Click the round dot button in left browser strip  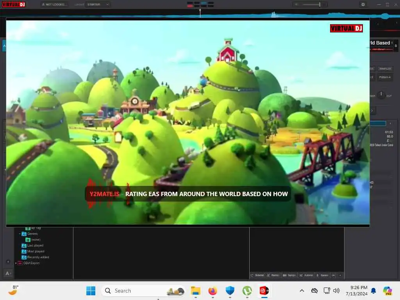[8, 261]
